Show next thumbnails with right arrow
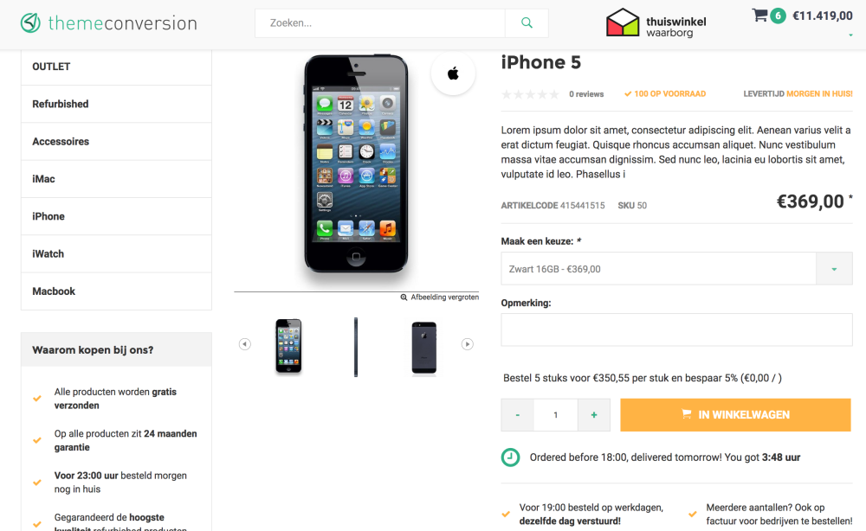Viewport: 866px width, 531px height. [x=468, y=344]
